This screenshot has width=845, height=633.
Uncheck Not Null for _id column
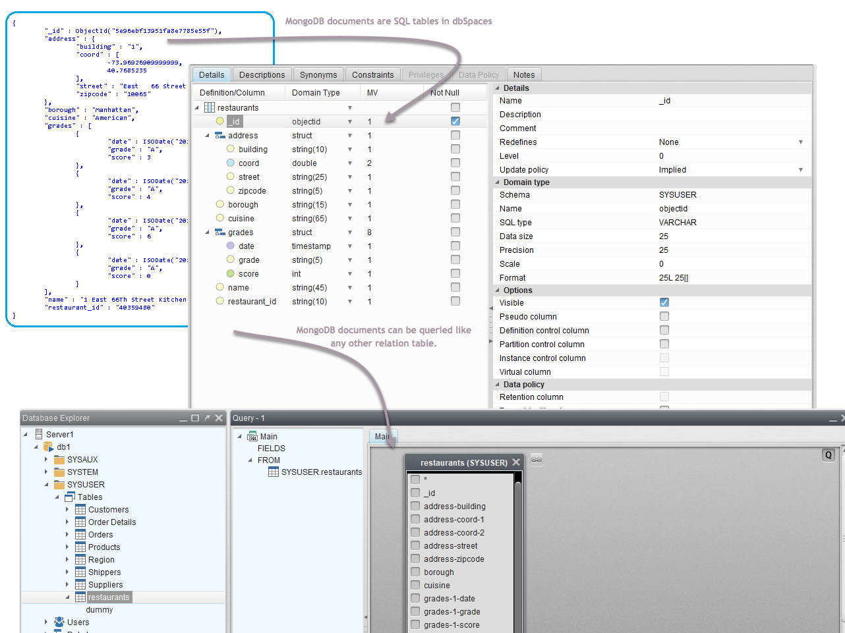(x=455, y=121)
